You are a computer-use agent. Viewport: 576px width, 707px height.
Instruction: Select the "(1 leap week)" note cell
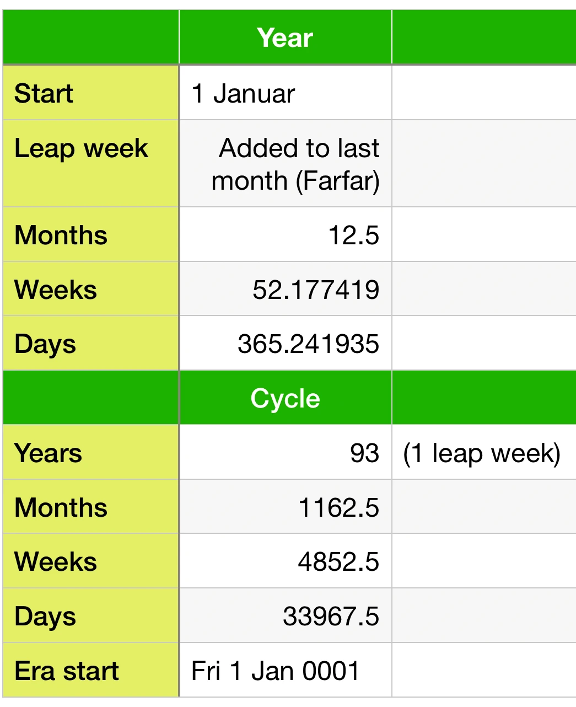click(482, 453)
